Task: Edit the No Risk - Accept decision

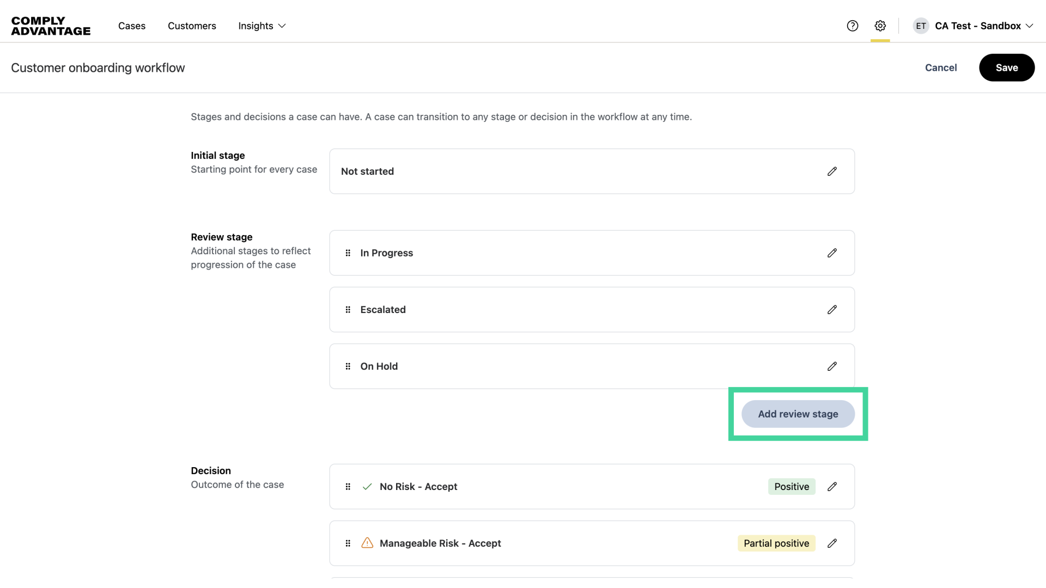Action: (832, 487)
